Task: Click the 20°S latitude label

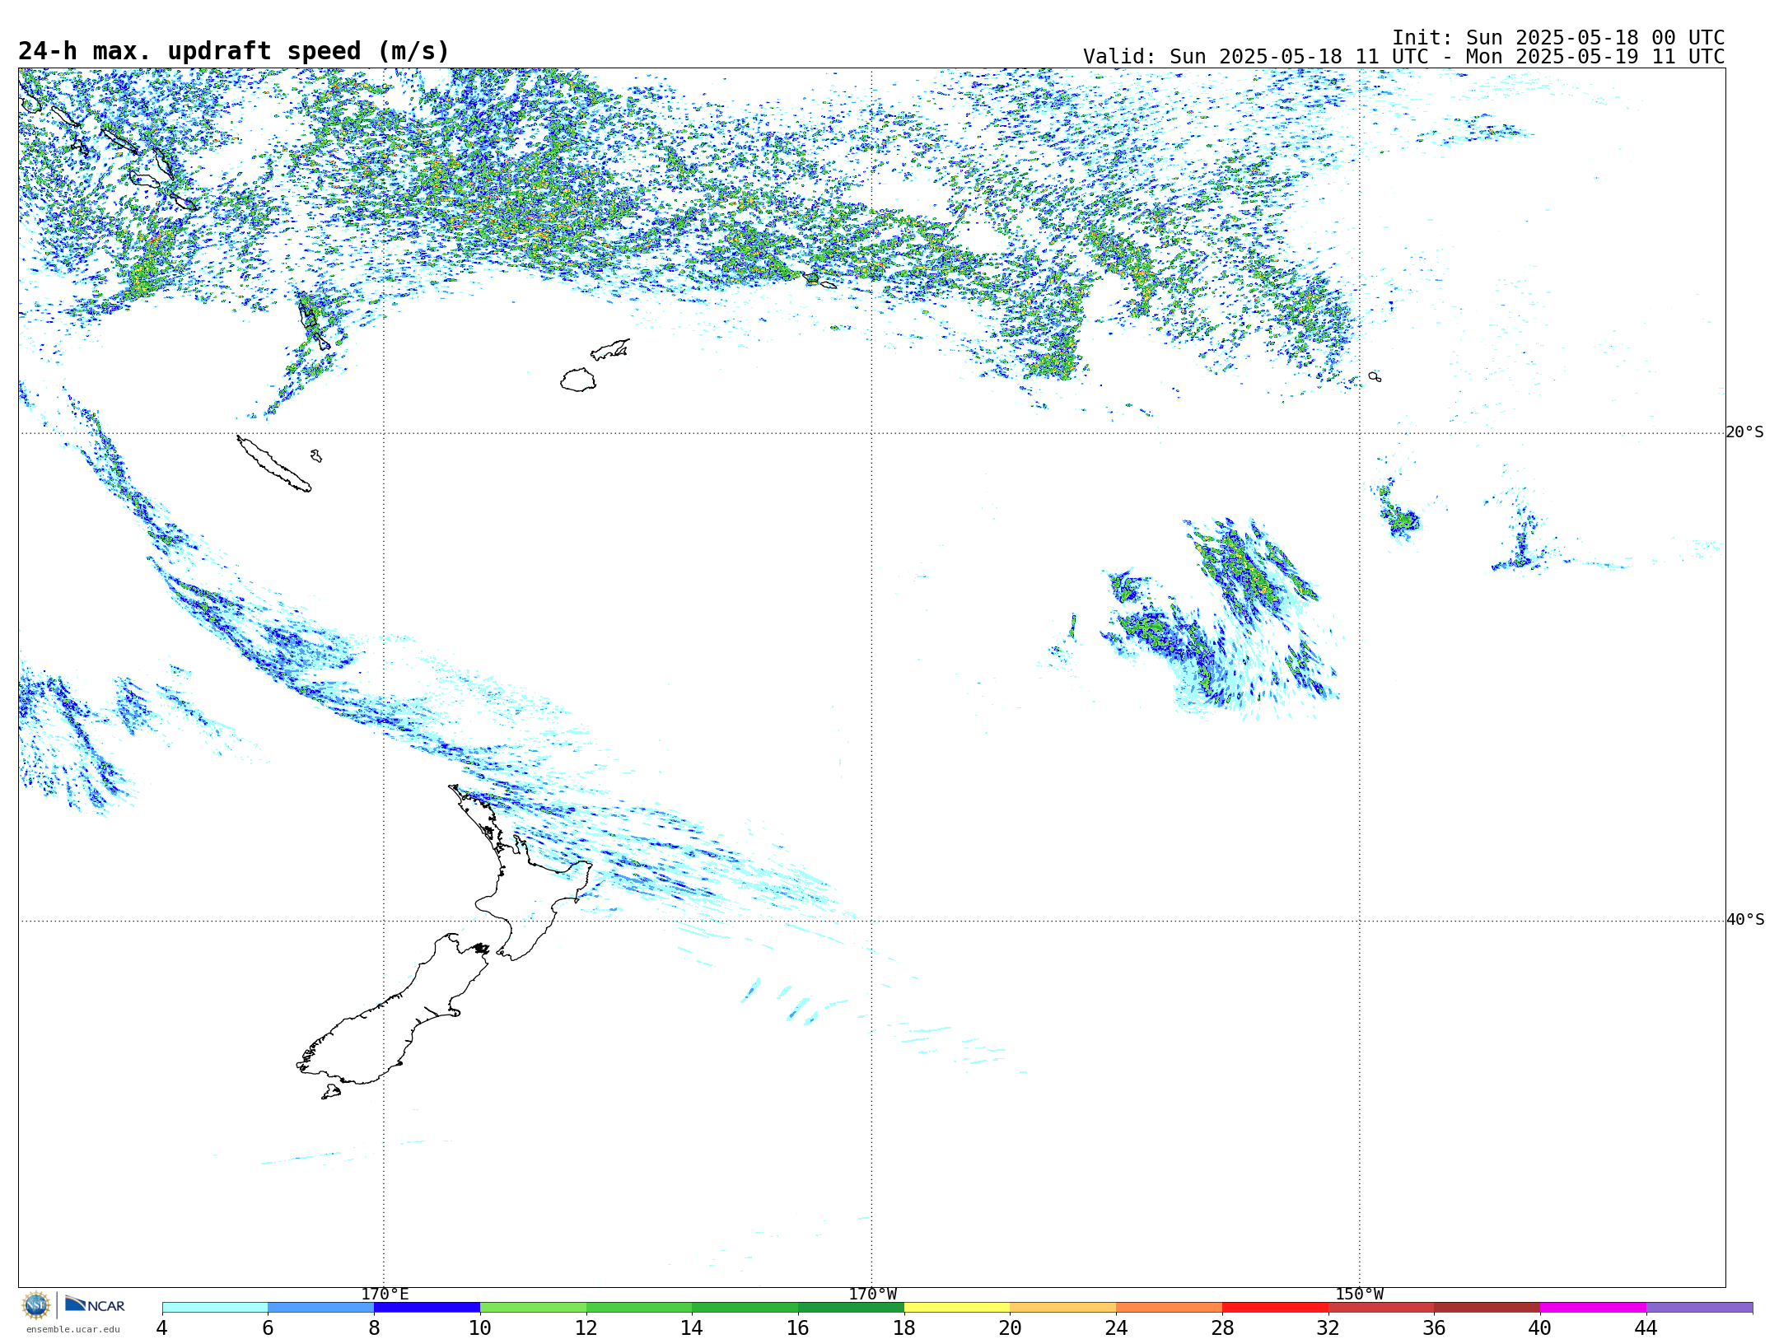Action: tap(1745, 432)
